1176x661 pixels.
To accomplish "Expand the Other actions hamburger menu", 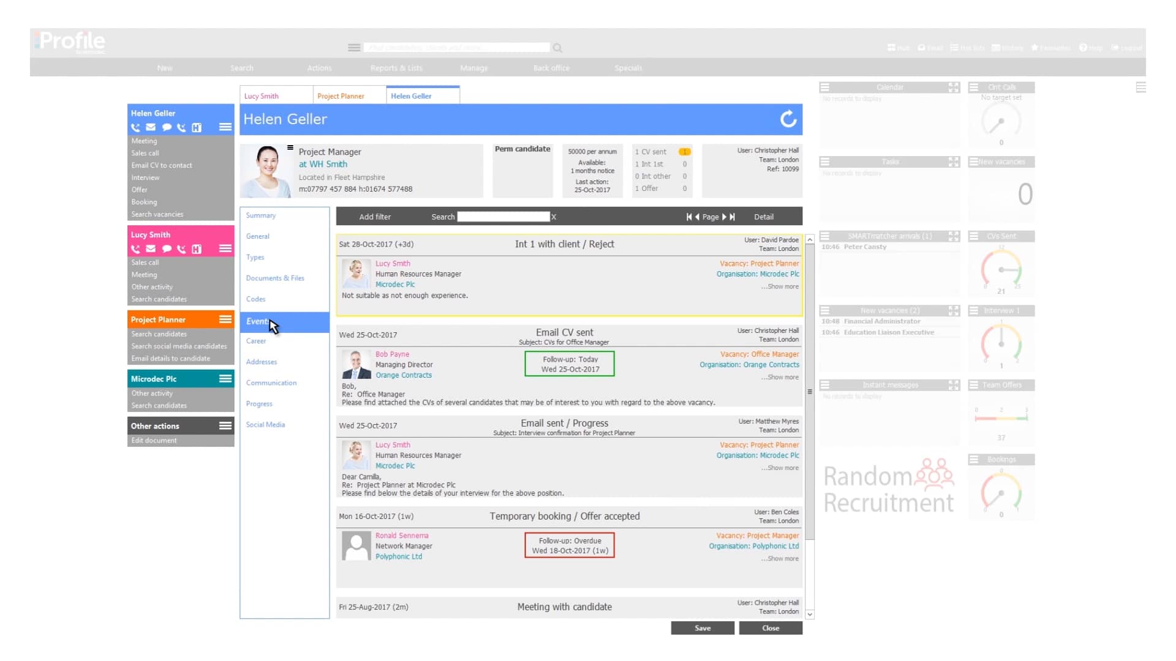I will (225, 426).
